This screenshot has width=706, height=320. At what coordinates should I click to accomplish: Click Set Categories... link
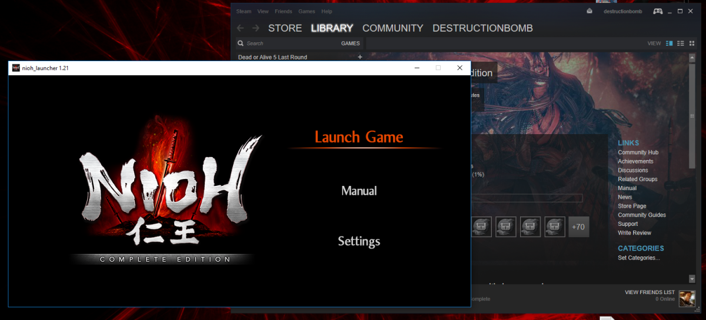tap(639, 258)
